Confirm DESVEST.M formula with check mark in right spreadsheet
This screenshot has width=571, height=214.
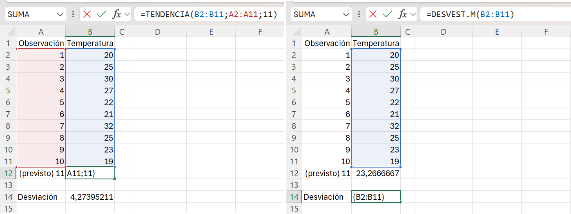pos(387,14)
